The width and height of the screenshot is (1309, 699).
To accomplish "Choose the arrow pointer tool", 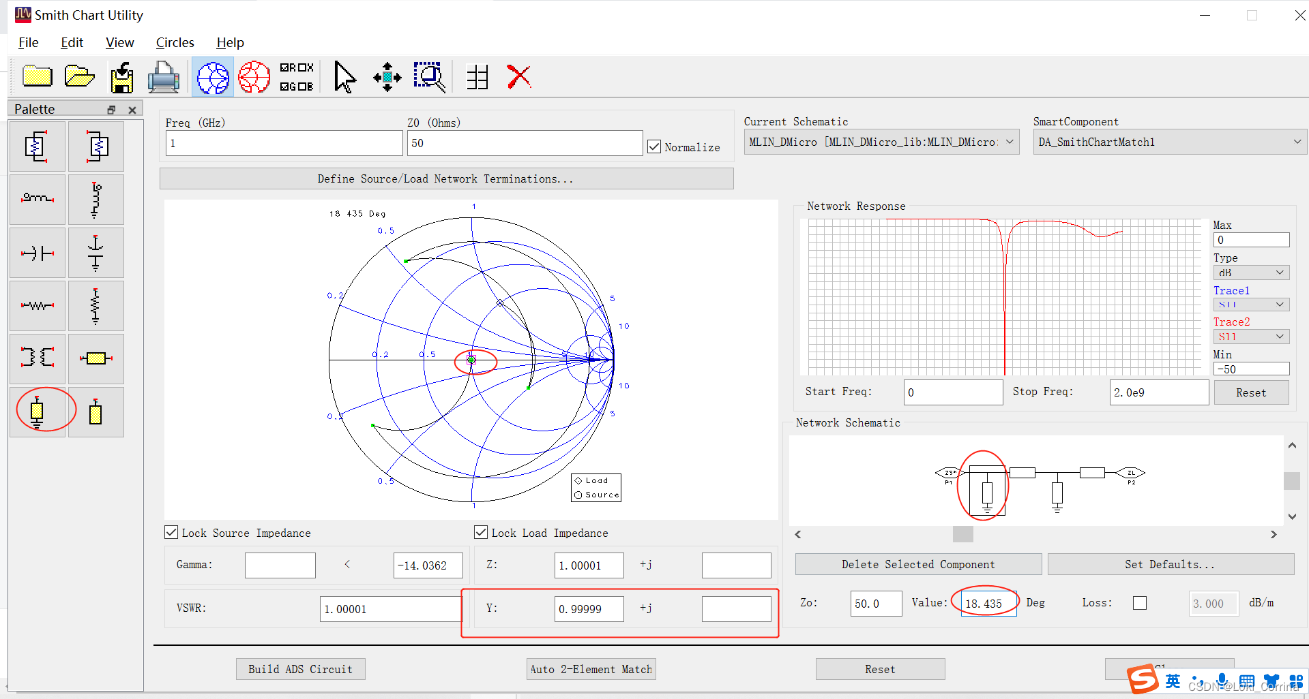I will [x=344, y=77].
